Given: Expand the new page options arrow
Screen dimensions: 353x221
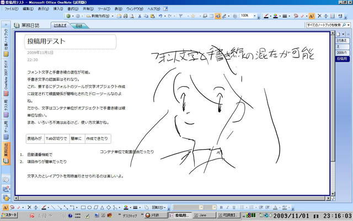Looking at the screenshot, I should tap(343, 34).
